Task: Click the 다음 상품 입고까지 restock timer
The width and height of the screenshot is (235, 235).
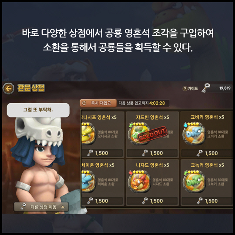Action: 141,103
